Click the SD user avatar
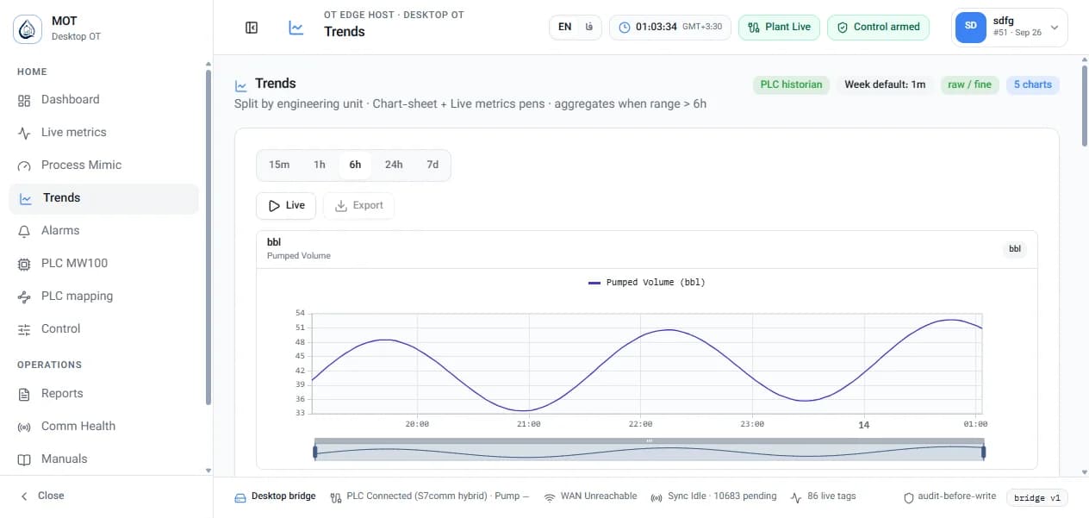Screen dimensions: 1089x518 coord(971,27)
